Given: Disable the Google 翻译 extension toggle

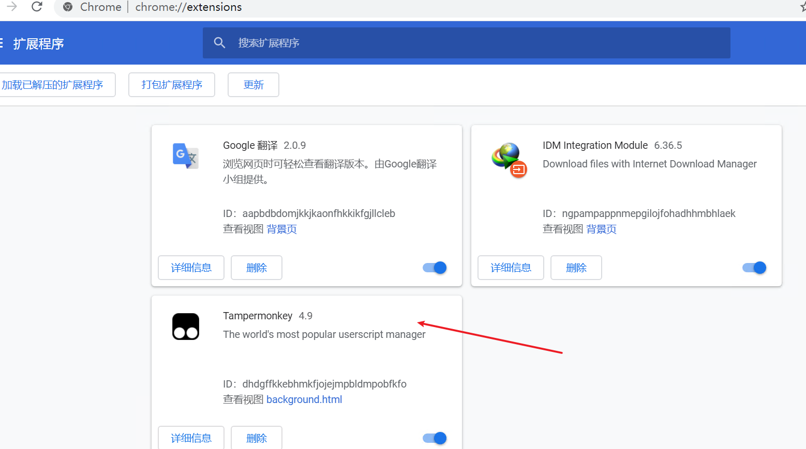Looking at the screenshot, I should tap(435, 268).
